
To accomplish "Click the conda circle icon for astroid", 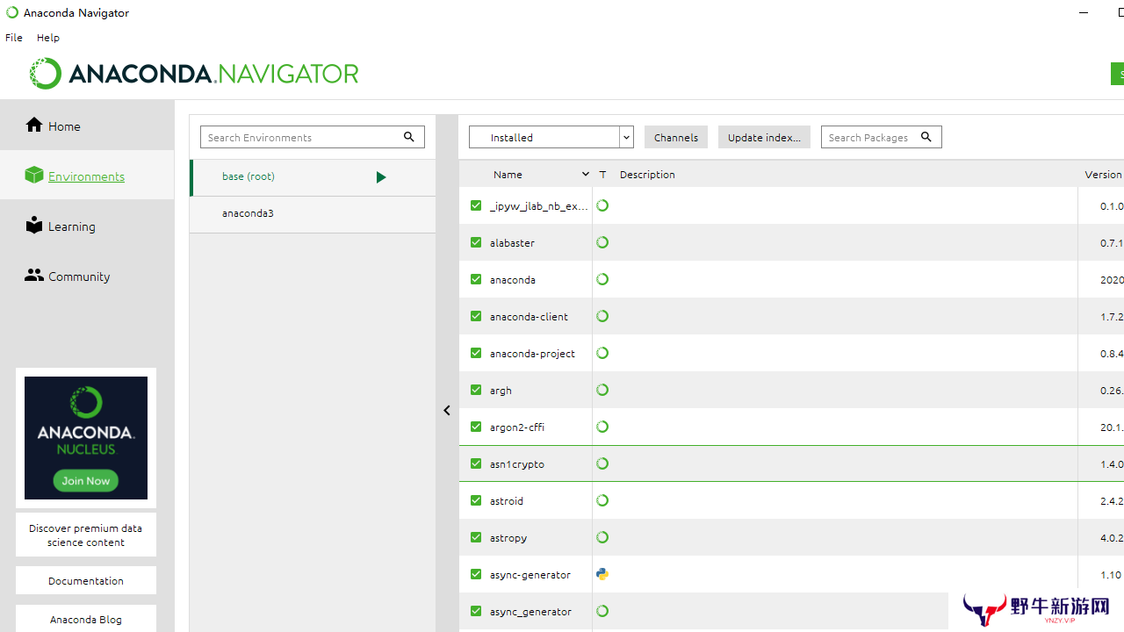I will (x=602, y=500).
